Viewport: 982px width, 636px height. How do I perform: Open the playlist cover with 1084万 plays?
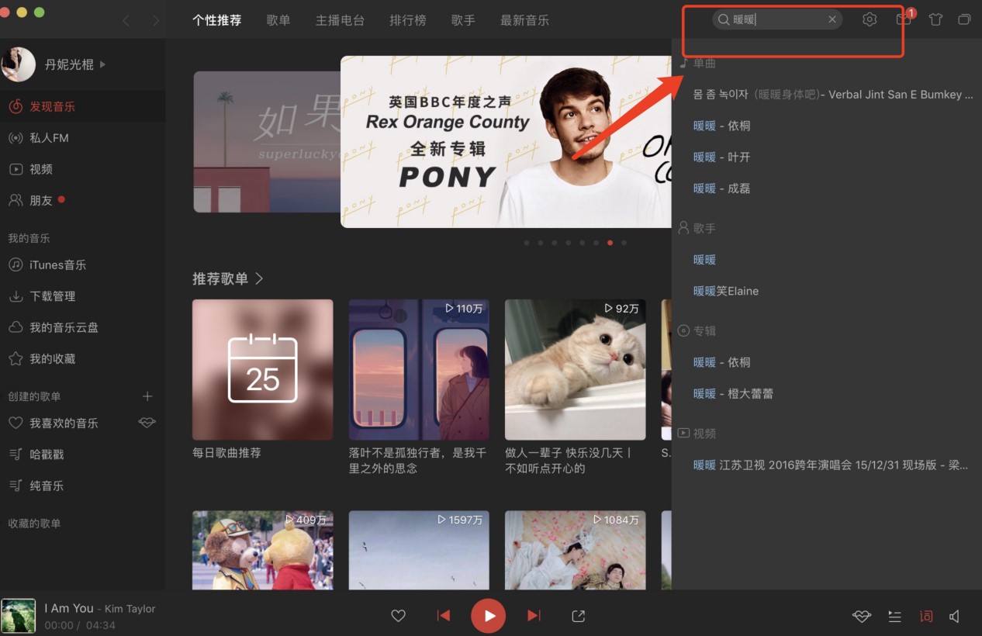[575, 550]
